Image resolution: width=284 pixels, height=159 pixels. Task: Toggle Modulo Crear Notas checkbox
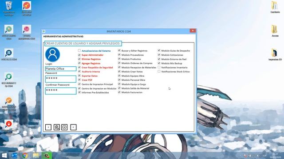pyautogui.click(x=119, y=72)
